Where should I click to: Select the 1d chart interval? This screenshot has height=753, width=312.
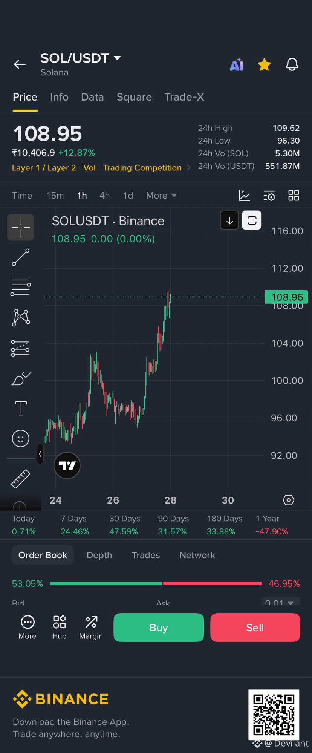(x=128, y=196)
